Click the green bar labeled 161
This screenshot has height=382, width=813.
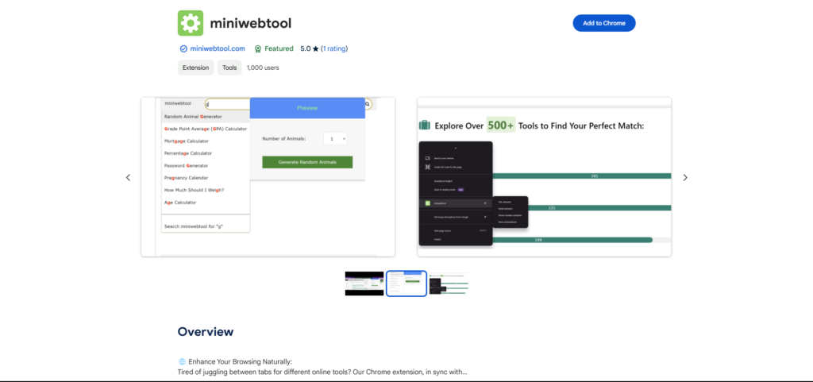(582, 176)
